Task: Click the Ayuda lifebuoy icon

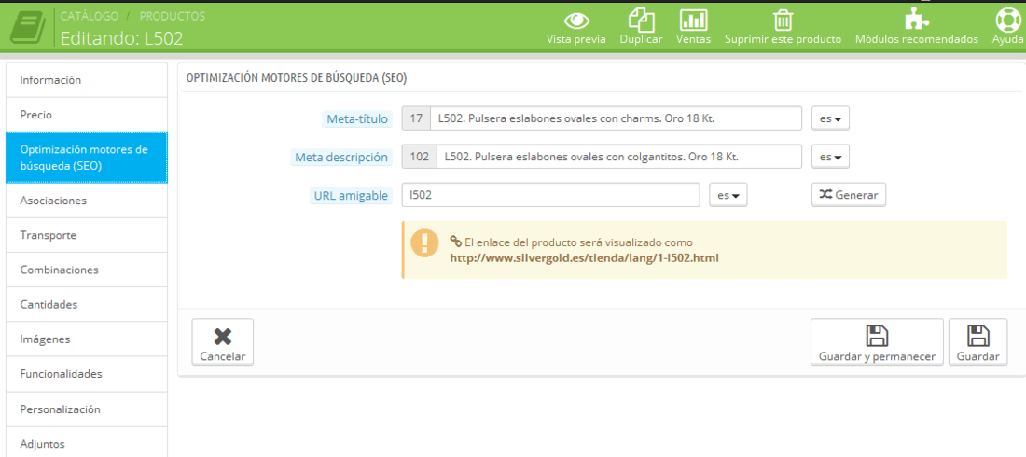Action: tap(1007, 20)
